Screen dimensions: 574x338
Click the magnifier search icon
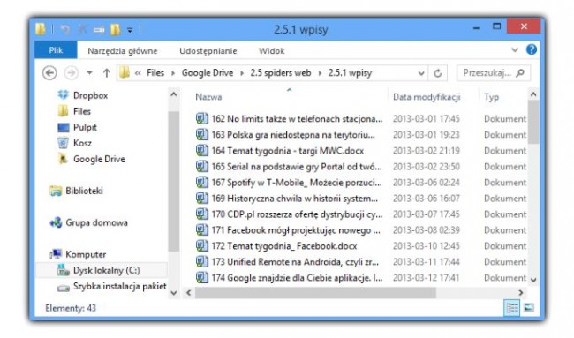[x=520, y=73]
